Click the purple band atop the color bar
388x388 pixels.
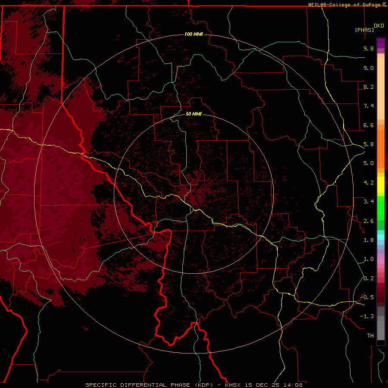(381, 43)
